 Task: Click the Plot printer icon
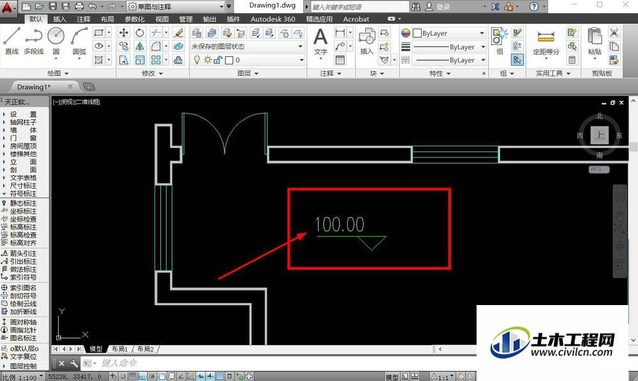pos(79,6)
